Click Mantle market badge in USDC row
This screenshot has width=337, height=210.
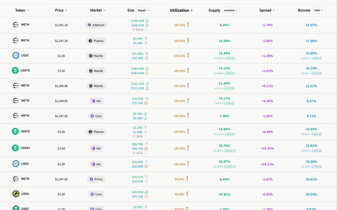[96, 56]
